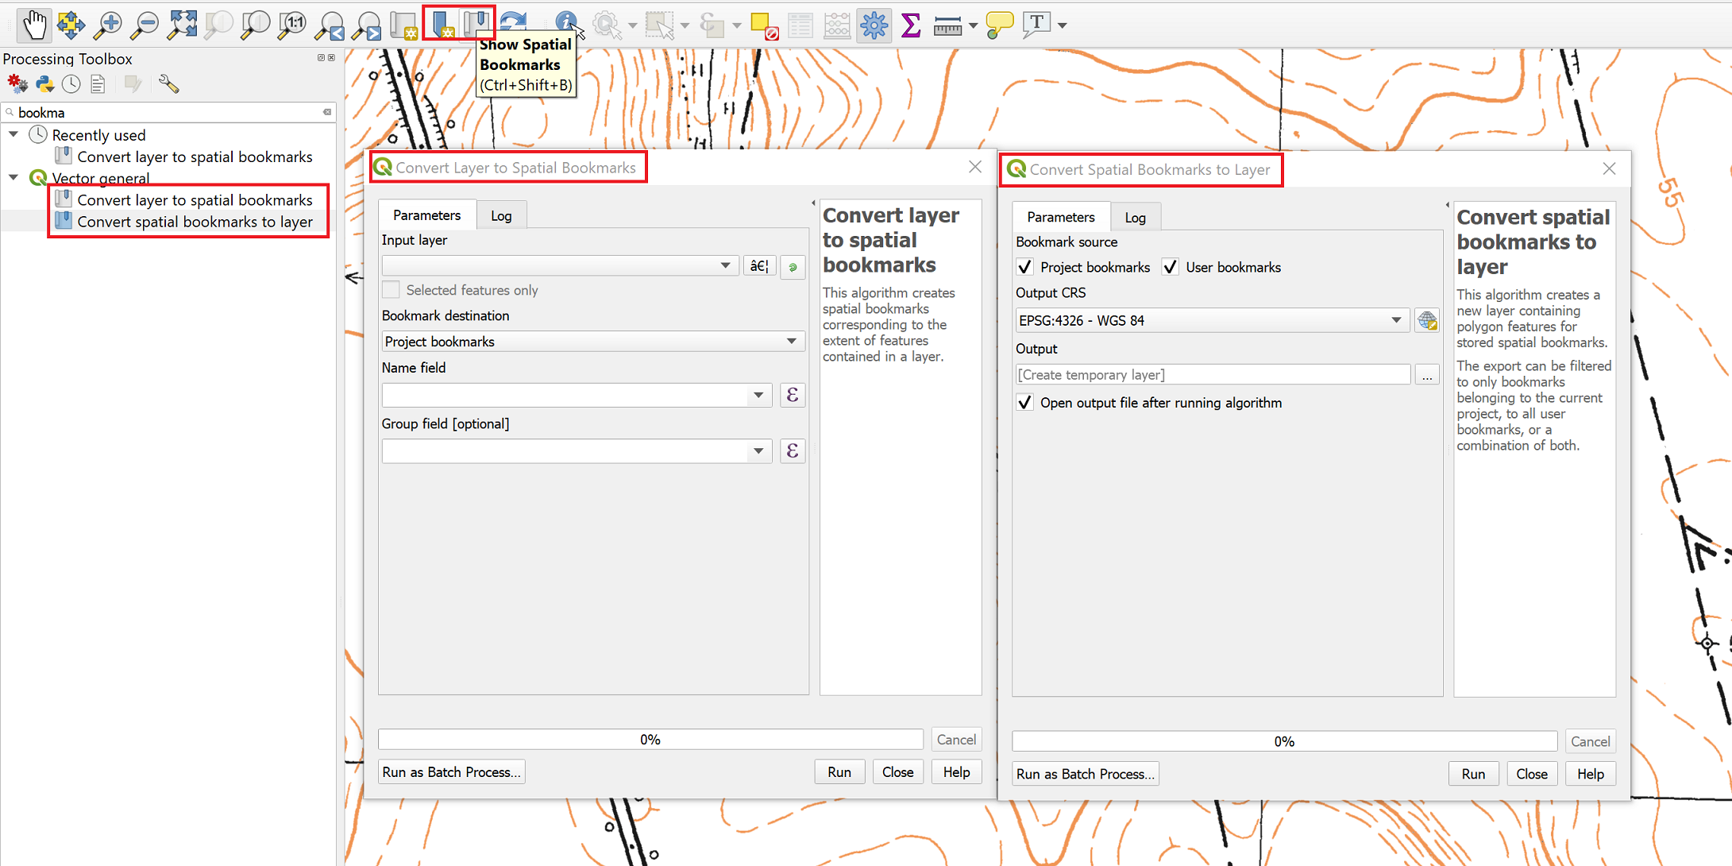Click the Measure Line ruler icon
Viewport: 1732px width, 866px height.
pos(947,26)
